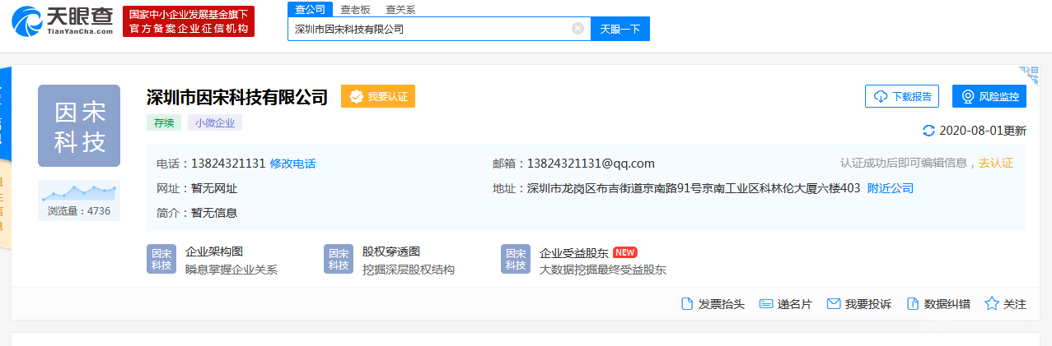Click the 企业受益股东 title text

574,252
